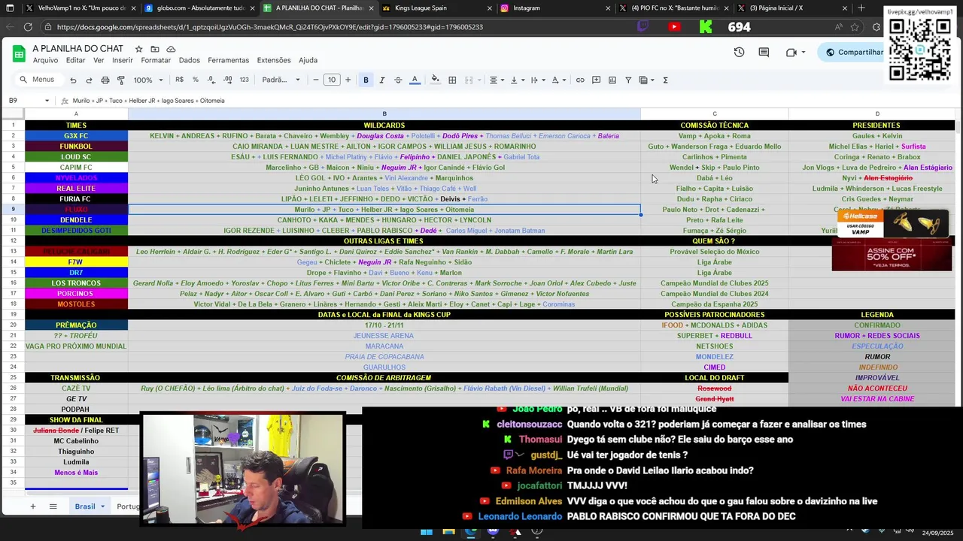Open the text color picker
The image size is (963, 541).
(x=415, y=80)
